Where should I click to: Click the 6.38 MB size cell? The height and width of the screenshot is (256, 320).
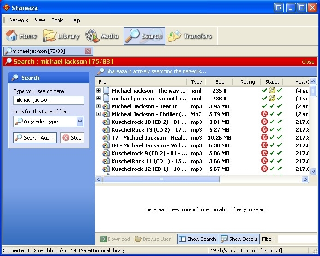[x=219, y=145]
